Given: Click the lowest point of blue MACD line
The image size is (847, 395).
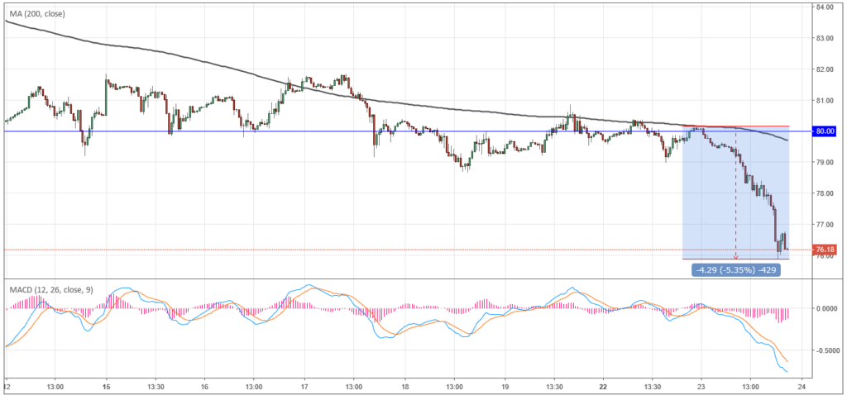Looking at the screenshot, I should pyautogui.click(x=786, y=371).
